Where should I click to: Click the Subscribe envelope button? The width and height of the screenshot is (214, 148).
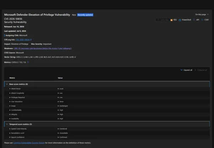[163, 20]
